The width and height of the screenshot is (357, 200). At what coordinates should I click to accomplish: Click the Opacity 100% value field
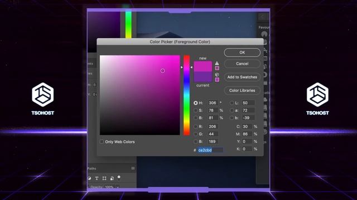coord(109,187)
